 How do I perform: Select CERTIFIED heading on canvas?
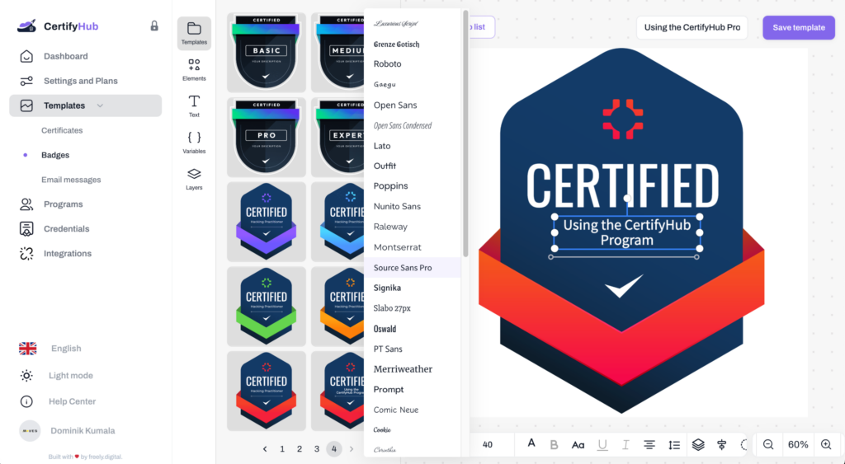point(622,185)
